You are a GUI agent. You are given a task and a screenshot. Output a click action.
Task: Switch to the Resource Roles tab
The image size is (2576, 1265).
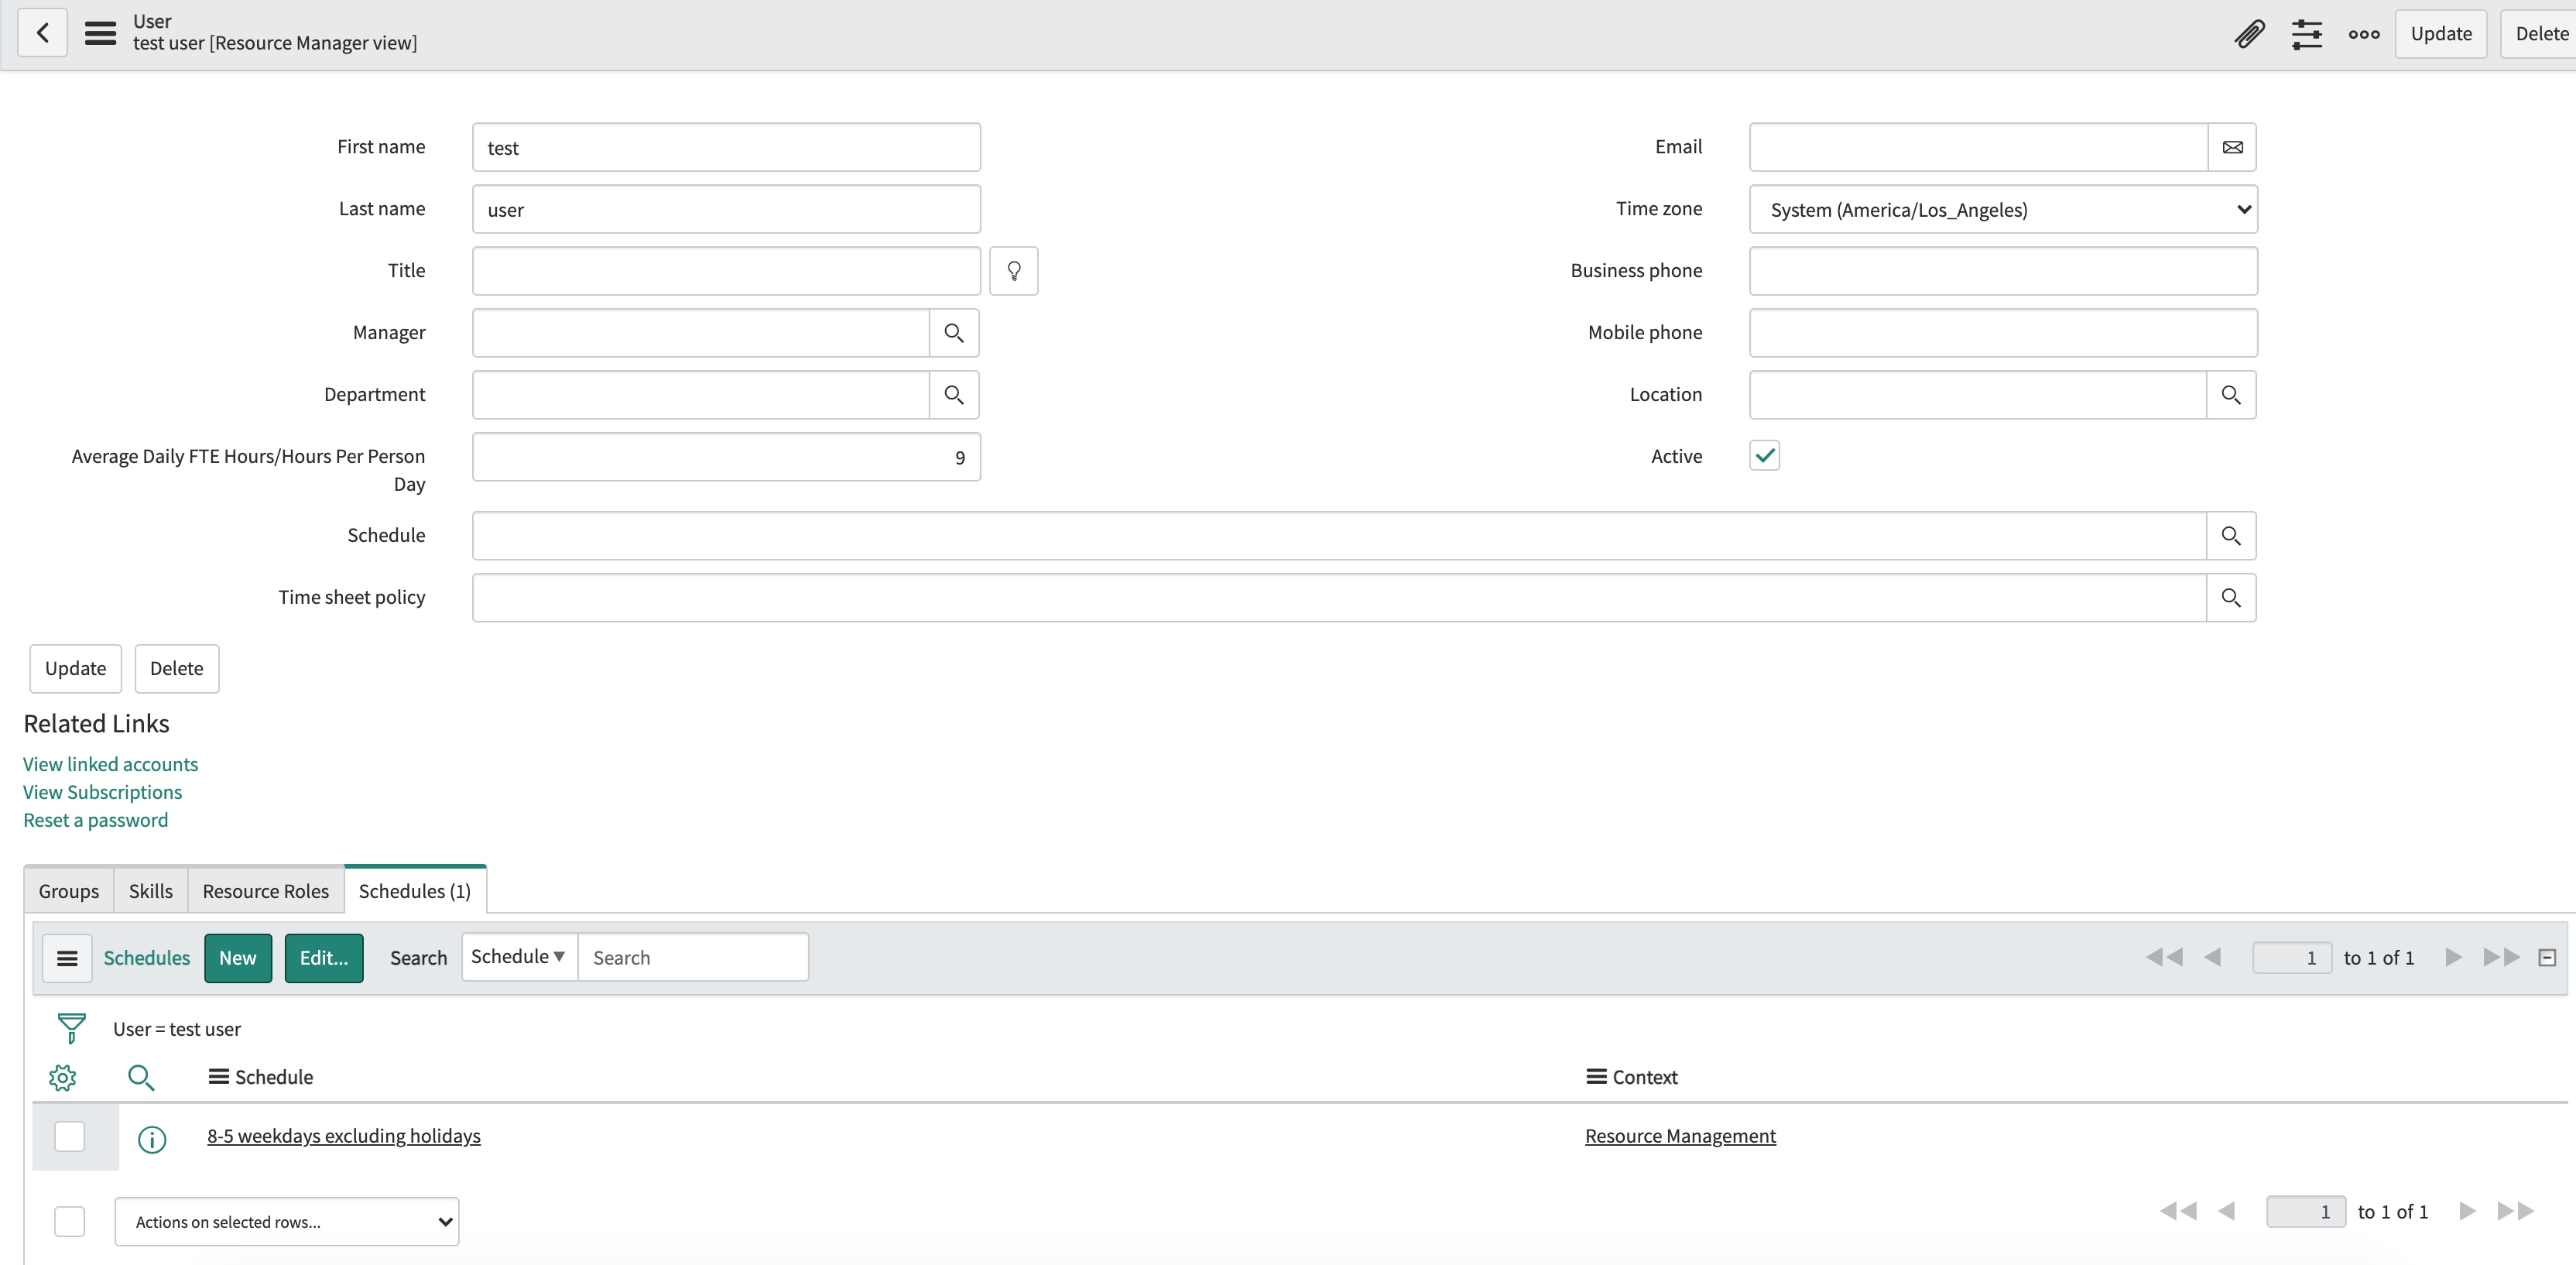265,890
